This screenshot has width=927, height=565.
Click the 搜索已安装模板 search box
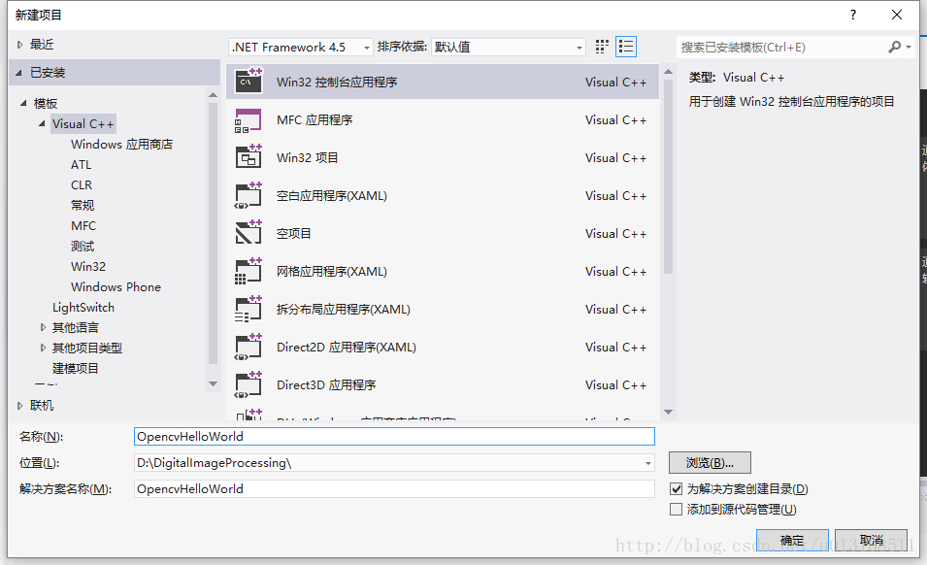click(x=781, y=47)
